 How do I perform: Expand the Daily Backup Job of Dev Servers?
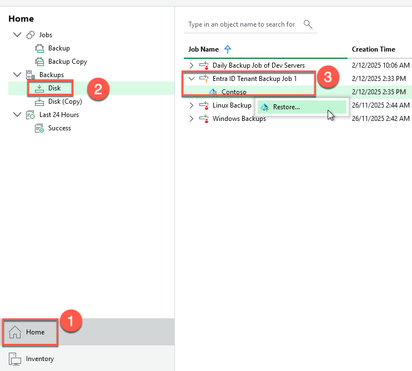click(x=192, y=65)
